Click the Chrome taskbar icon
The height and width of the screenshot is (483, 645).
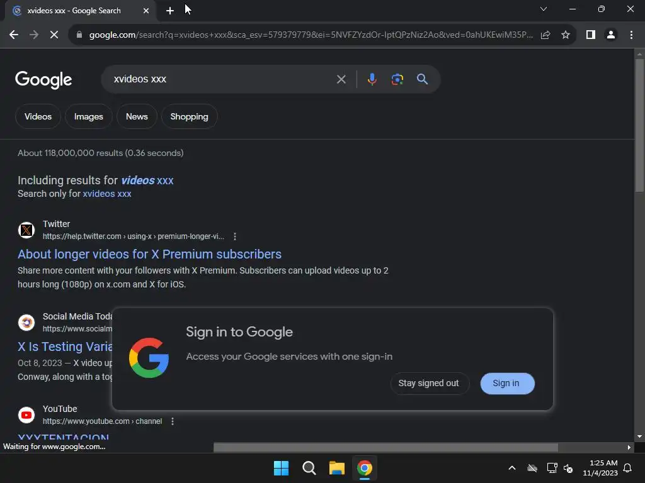coord(364,468)
